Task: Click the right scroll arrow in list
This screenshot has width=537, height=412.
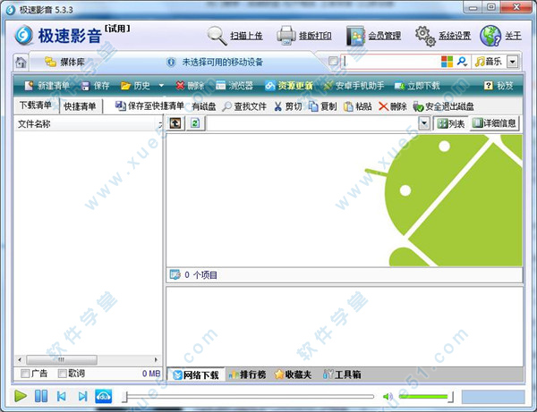Action: point(156,359)
